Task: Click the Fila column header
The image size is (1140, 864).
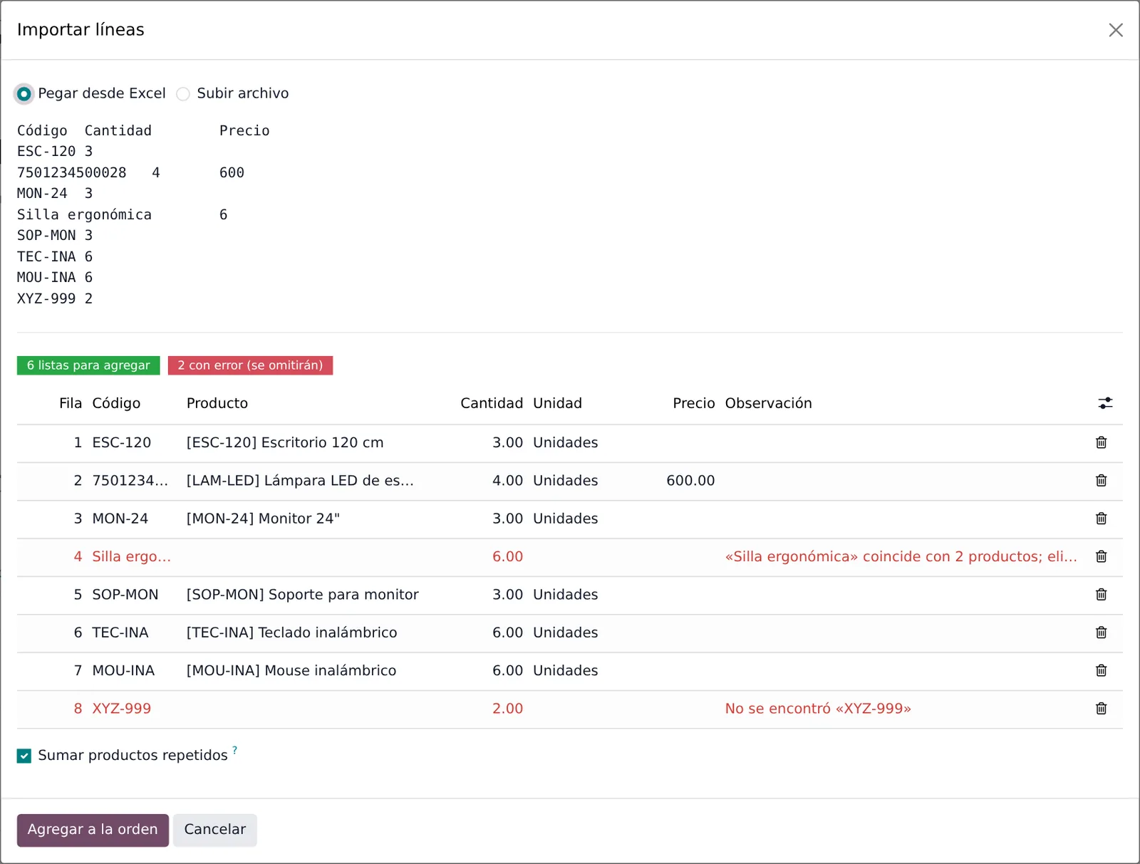Action: pos(70,403)
